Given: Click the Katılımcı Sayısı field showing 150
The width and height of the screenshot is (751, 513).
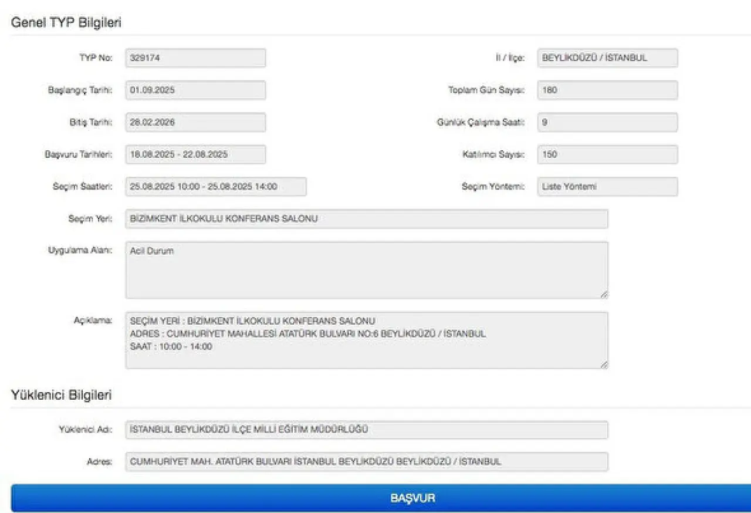Looking at the screenshot, I should 607,154.
